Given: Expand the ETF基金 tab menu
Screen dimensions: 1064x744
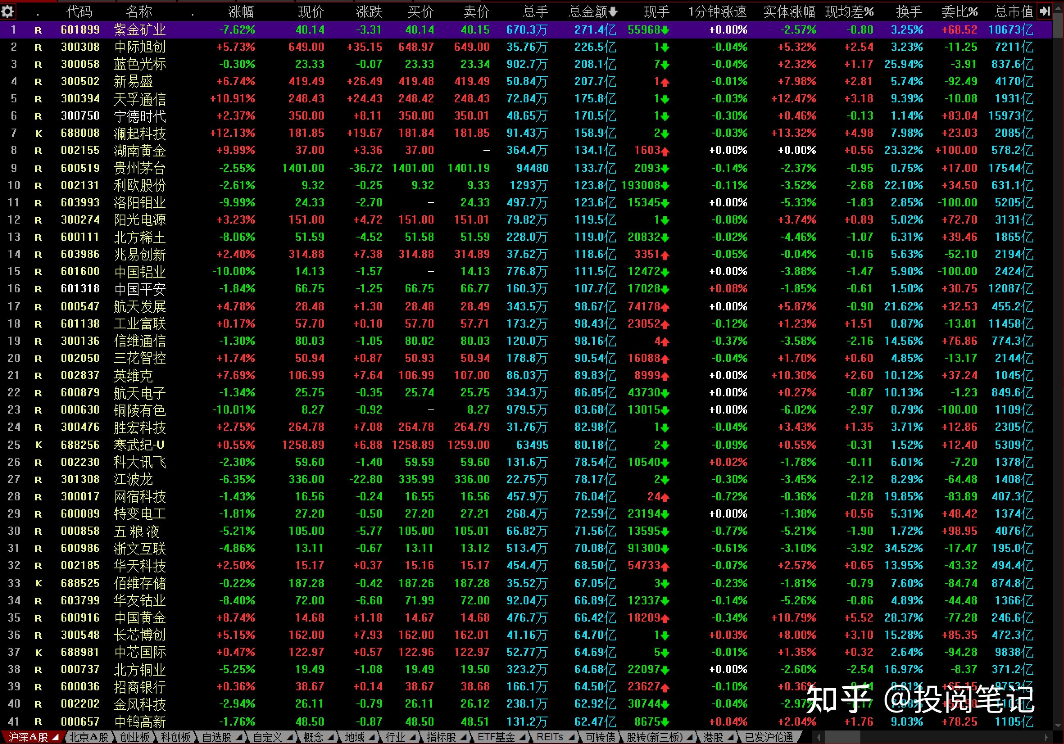Looking at the screenshot, I should pos(522,737).
